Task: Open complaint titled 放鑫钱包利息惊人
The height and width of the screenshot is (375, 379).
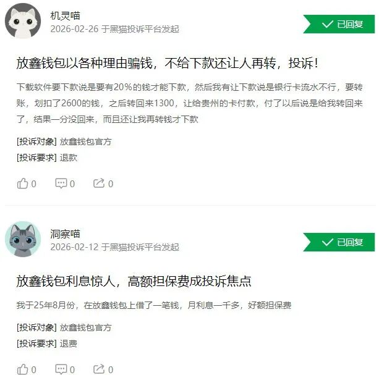Action: tap(134, 281)
